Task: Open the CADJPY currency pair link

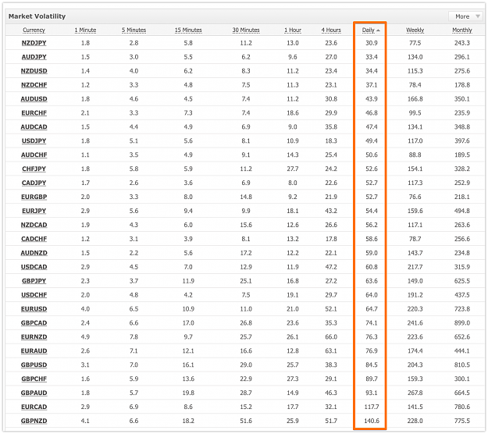Action: click(x=34, y=183)
